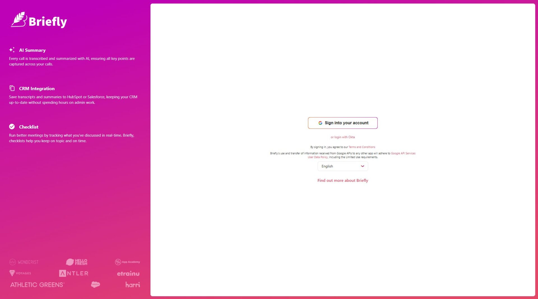Click the App Academy logo

127,262
